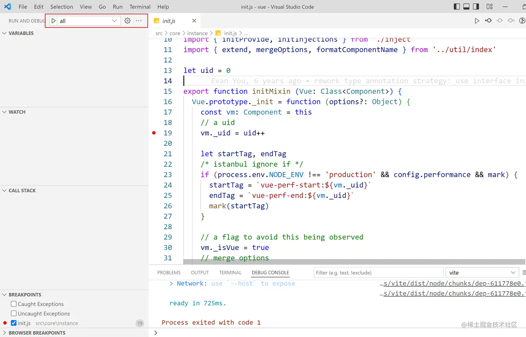Start debugging with the green play icon
This screenshot has height=337, width=526.
54,21
